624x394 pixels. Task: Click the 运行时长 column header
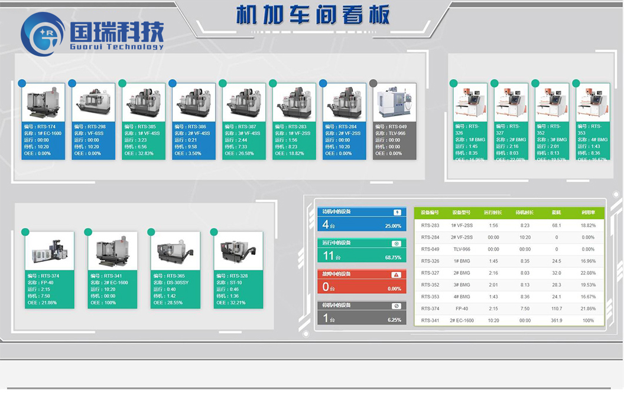tap(493, 212)
